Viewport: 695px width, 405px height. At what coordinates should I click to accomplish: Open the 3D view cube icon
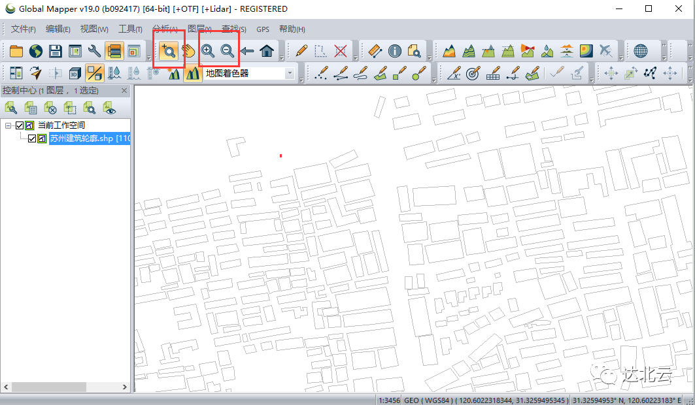[75, 73]
